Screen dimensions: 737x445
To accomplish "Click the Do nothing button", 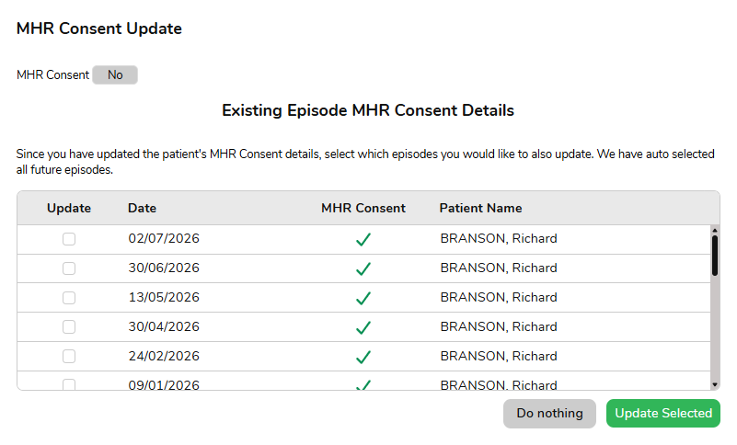I will [x=549, y=414].
